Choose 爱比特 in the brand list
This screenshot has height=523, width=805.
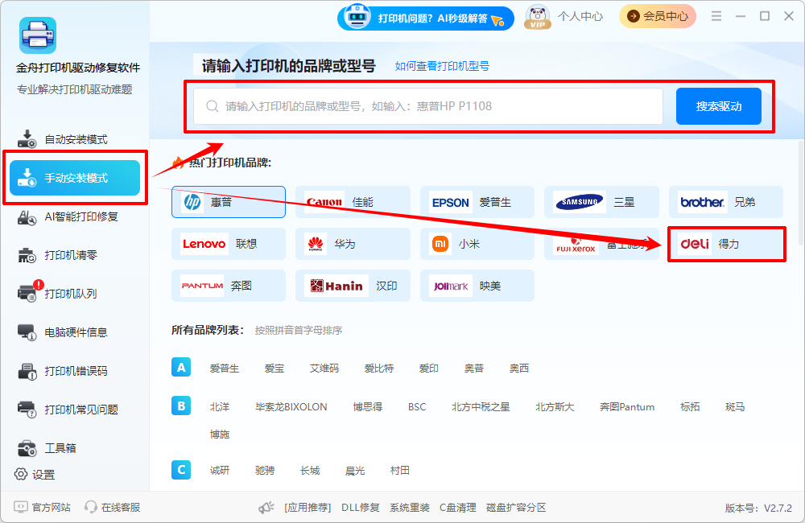[379, 368]
